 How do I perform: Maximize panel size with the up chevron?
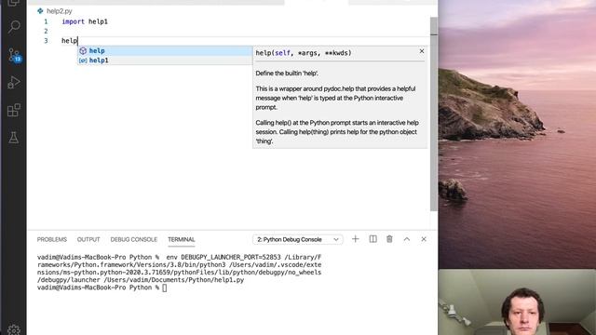click(407, 239)
